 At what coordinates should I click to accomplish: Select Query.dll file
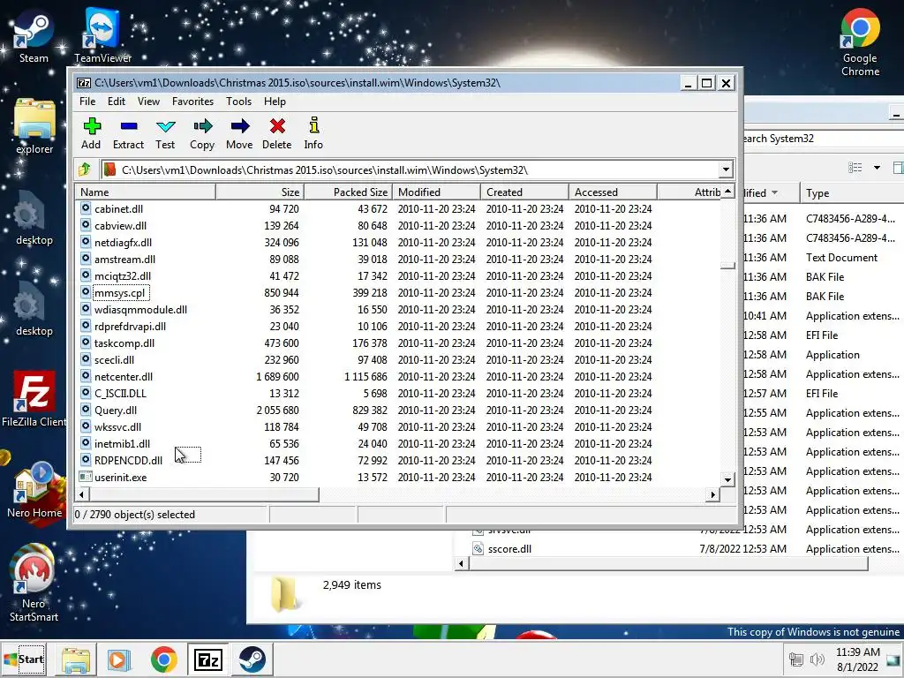pos(116,411)
